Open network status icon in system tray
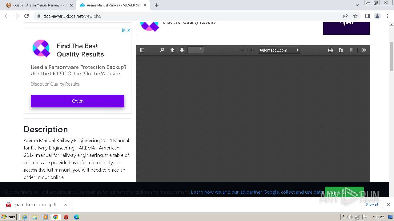 click(x=357, y=217)
